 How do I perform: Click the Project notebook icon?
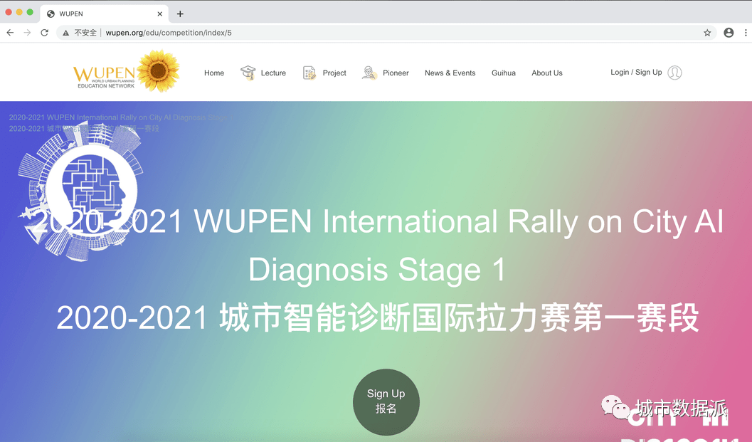pos(309,72)
